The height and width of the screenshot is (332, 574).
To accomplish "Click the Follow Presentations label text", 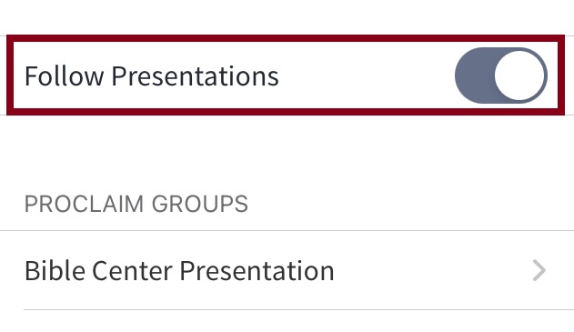I will 152,76.
